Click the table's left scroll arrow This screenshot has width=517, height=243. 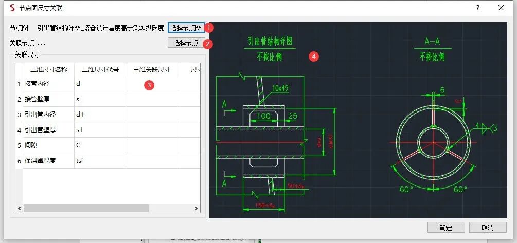click(x=20, y=209)
